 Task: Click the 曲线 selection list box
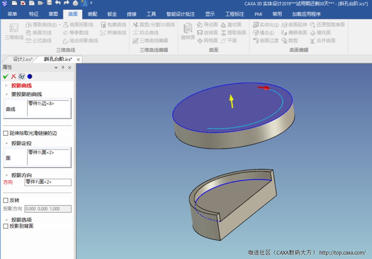click(x=49, y=108)
